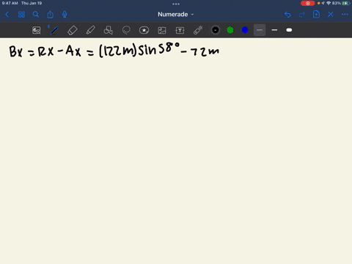Select the Eraser tool

(x=73, y=30)
